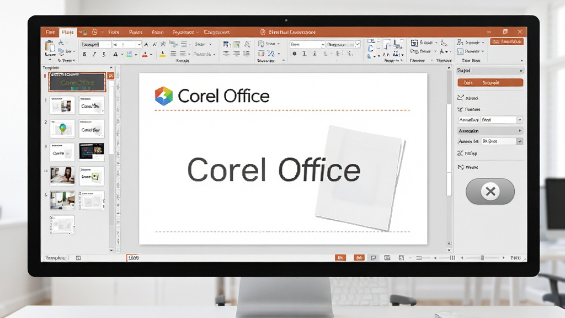Click the magnifier Find icon in the ribbon

(460, 43)
